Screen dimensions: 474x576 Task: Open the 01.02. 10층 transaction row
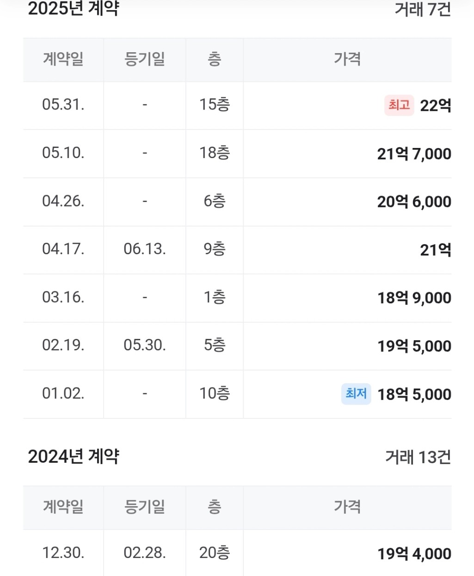(237, 394)
